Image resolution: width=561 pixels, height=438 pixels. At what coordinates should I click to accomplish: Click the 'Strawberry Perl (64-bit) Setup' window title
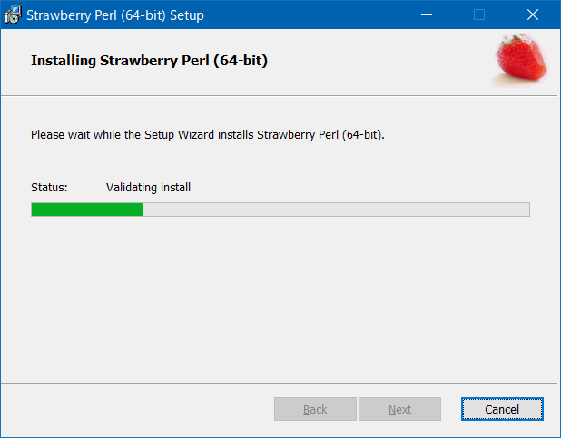coord(115,15)
